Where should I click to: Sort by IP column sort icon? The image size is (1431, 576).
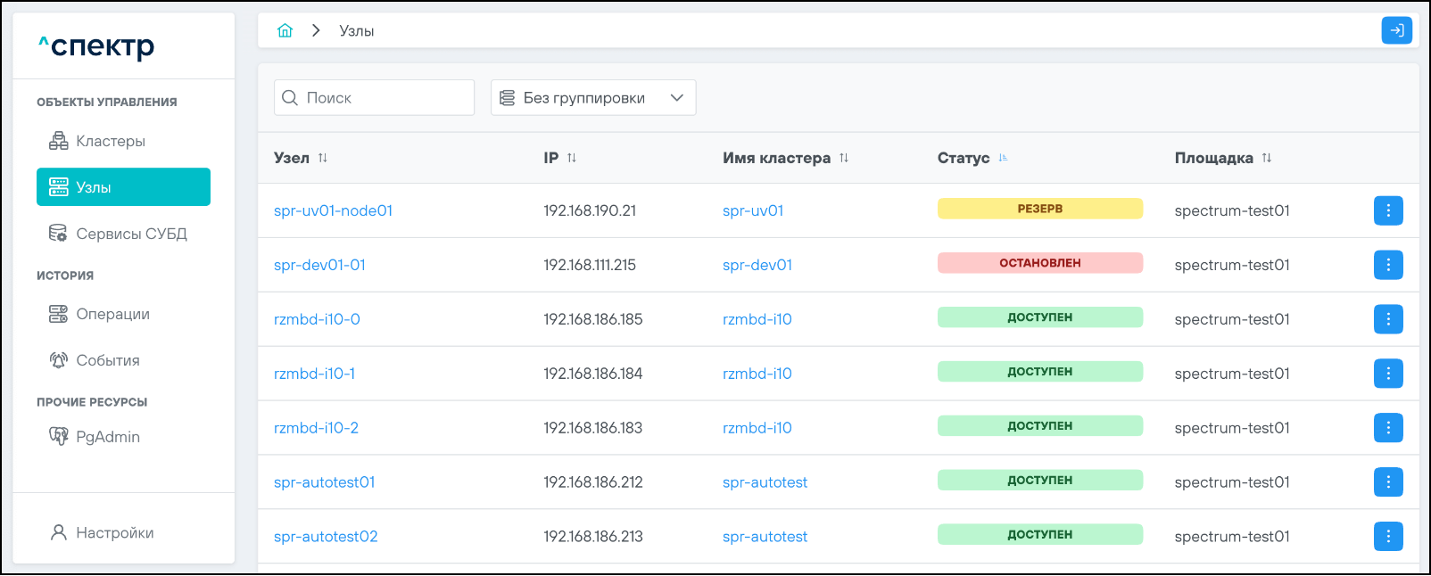tap(572, 158)
